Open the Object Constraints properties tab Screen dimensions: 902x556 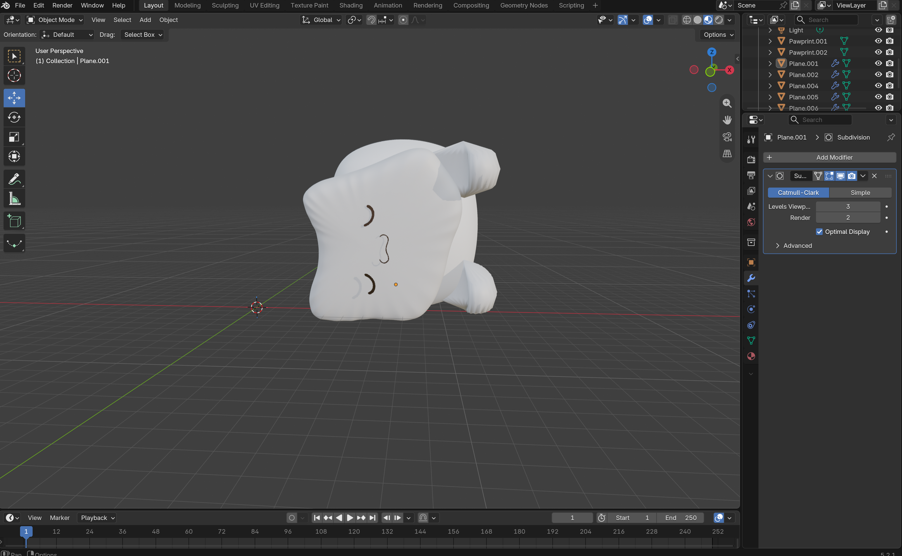751,325
